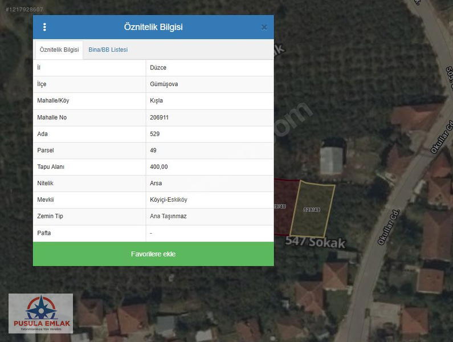453x342 pixels.
Task: Select the Ana Taşınmaz value
Action: point(168,217)
